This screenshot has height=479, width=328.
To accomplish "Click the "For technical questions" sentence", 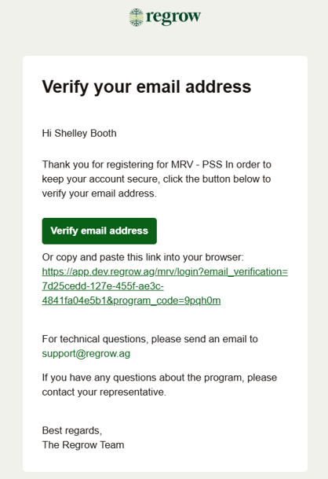I will coord(150,339).
